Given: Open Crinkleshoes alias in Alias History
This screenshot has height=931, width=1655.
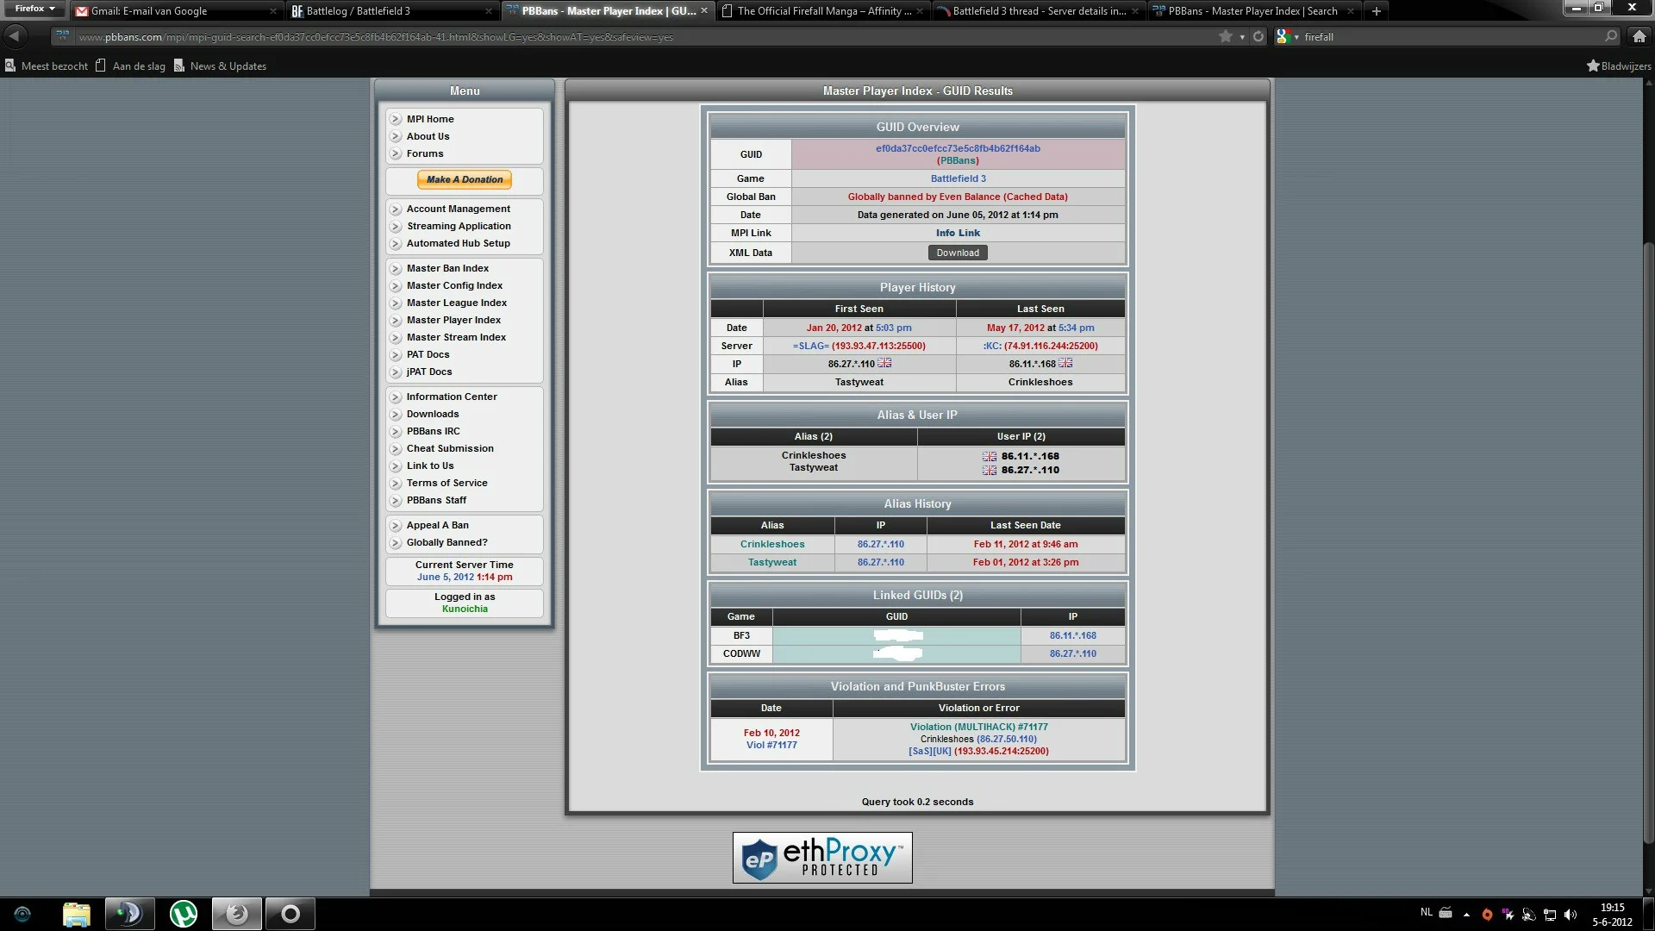Looking at the screenshot, I should click(x=771, y=544).
